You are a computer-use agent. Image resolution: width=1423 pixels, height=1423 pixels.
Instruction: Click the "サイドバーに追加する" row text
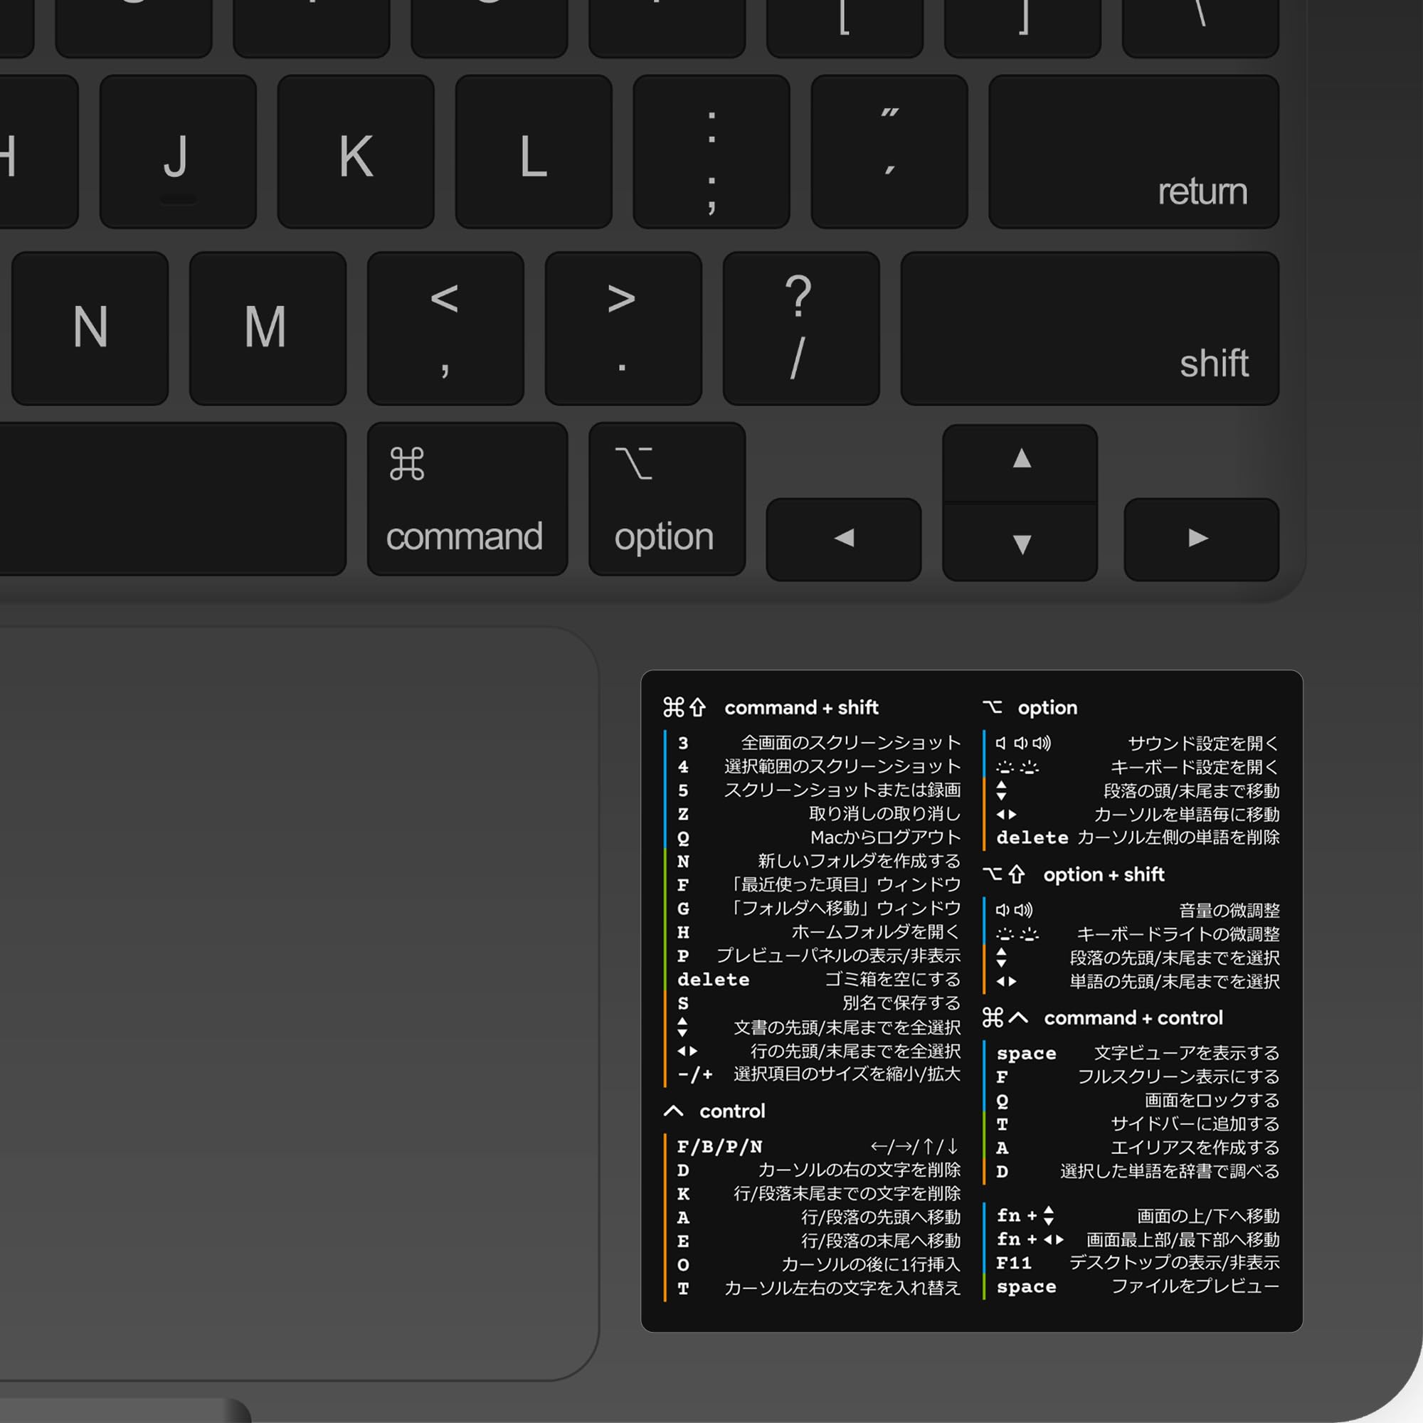coord(1195,1124)
